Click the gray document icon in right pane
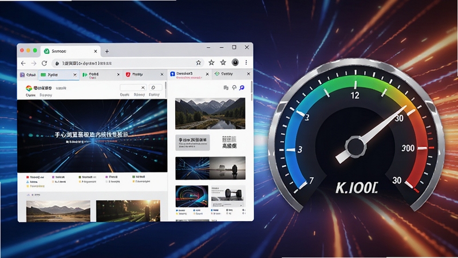 (226, 88)
